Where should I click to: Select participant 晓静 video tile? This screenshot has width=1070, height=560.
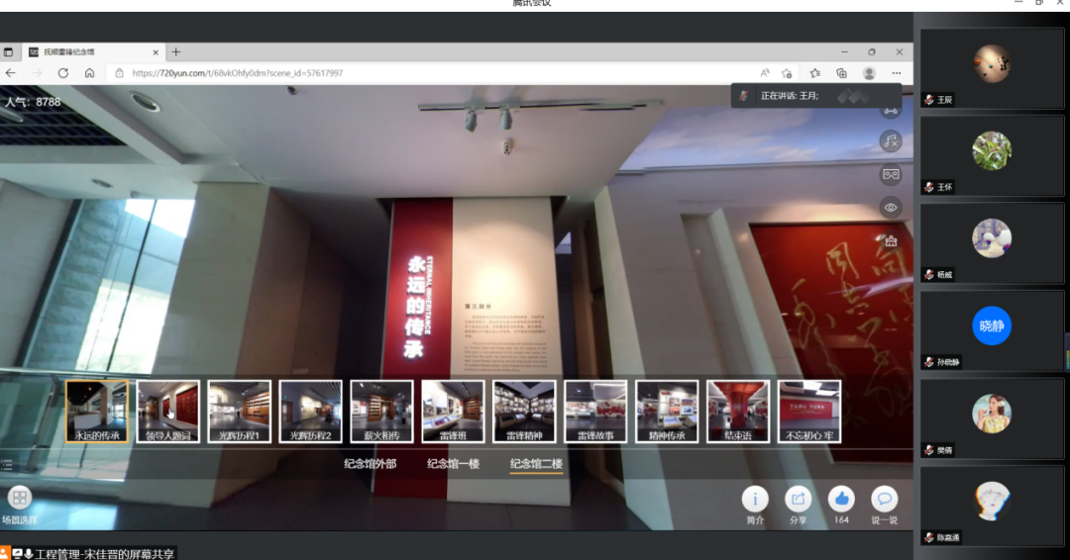point(992,331)
